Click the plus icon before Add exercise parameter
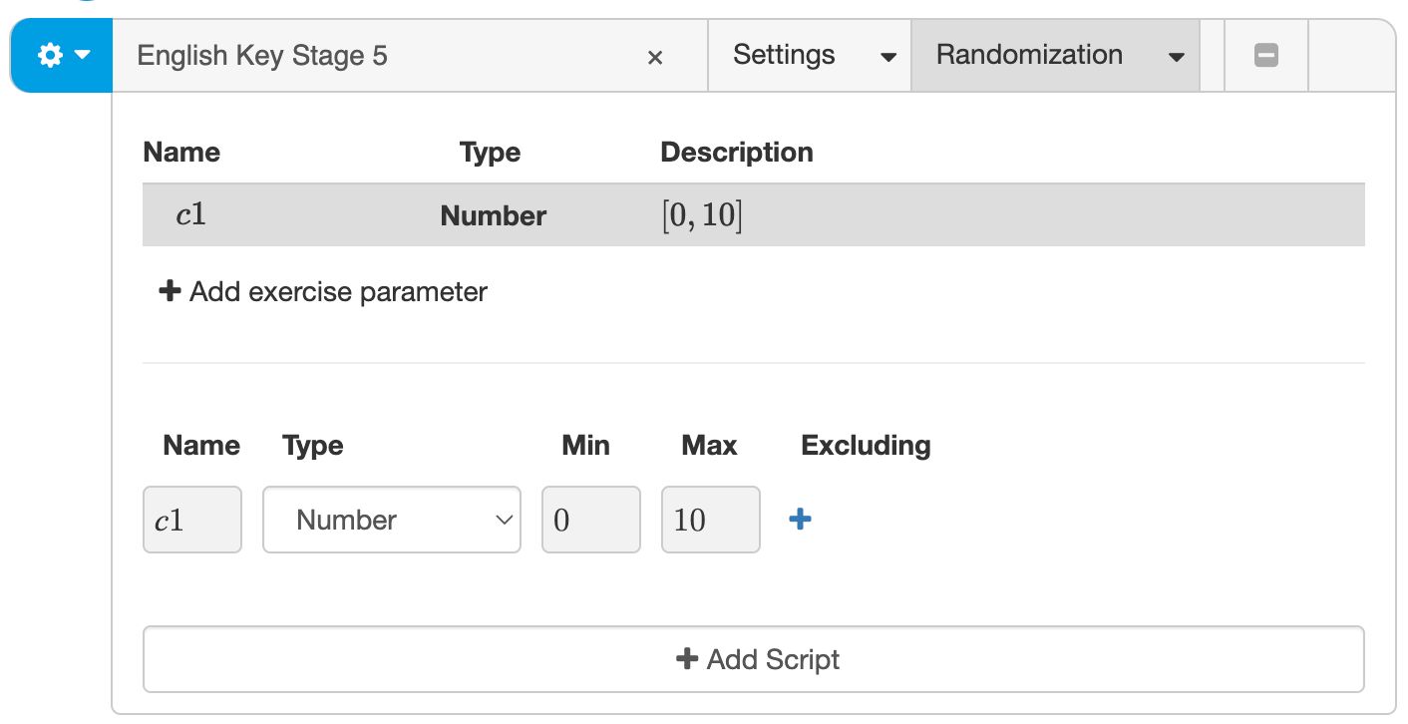 click(x=169, y=291)
